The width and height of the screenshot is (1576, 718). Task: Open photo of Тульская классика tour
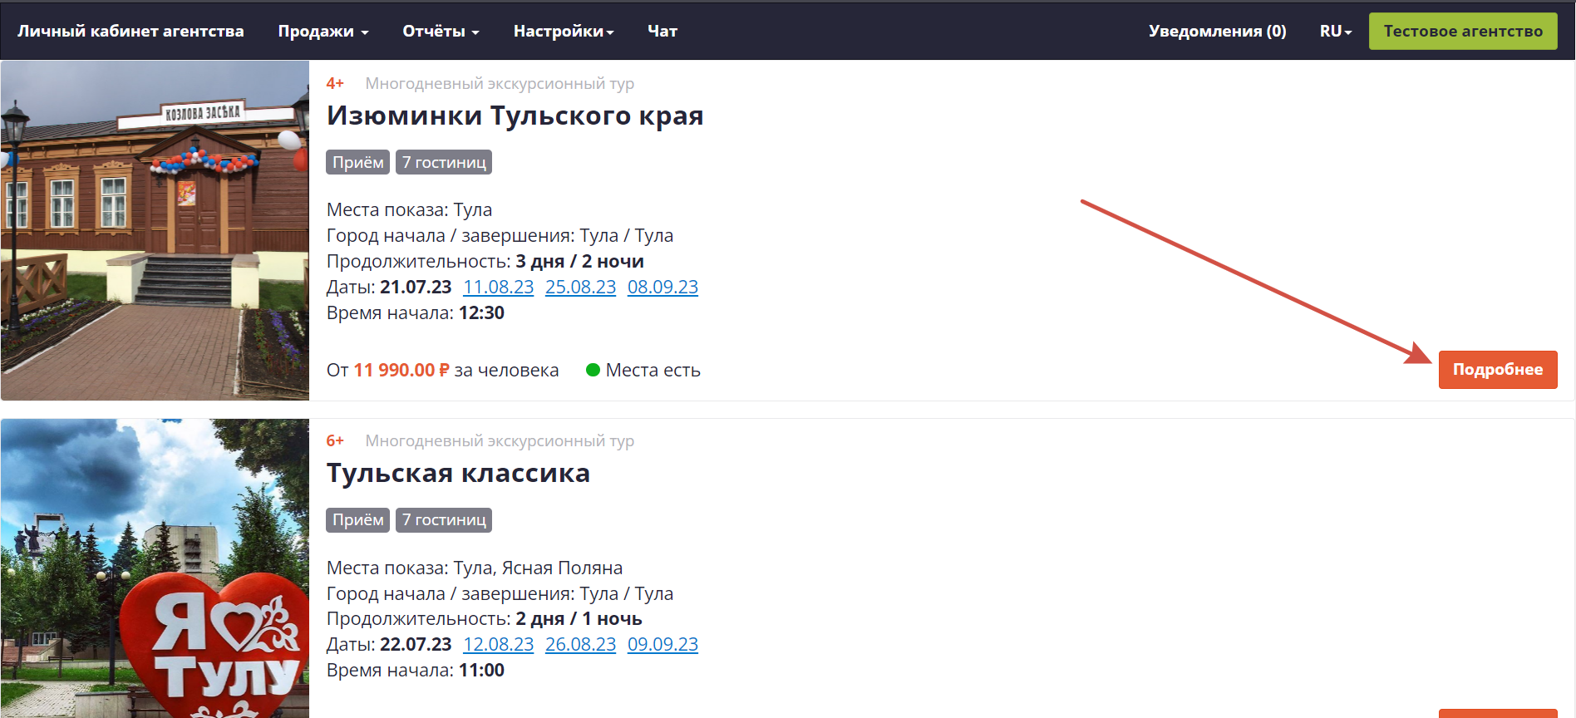155,568
